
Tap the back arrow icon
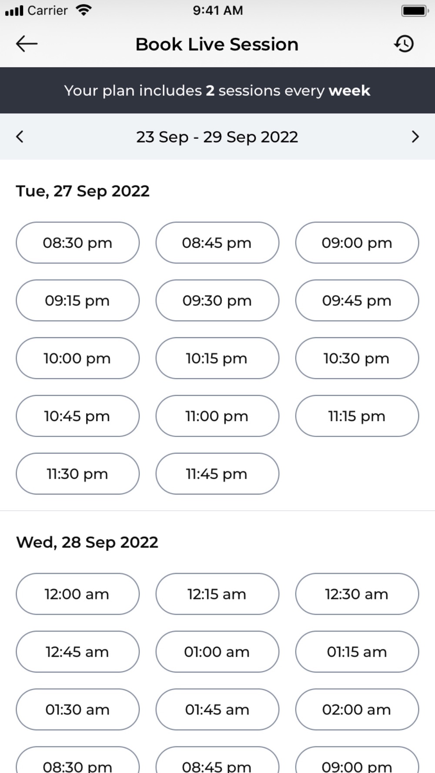point(27,44)
